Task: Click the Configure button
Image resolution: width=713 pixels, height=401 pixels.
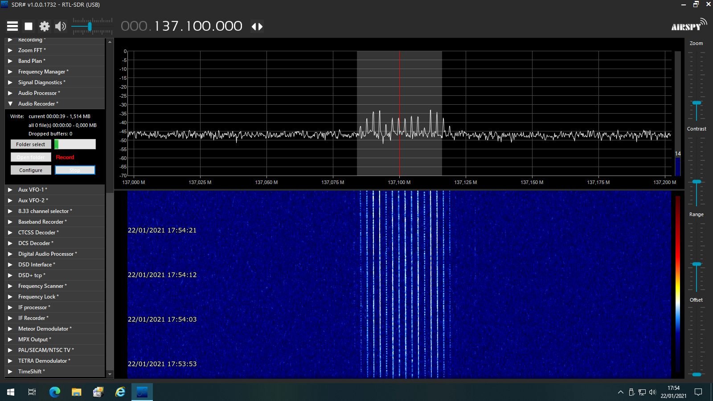Action: (x=31, y=170)
